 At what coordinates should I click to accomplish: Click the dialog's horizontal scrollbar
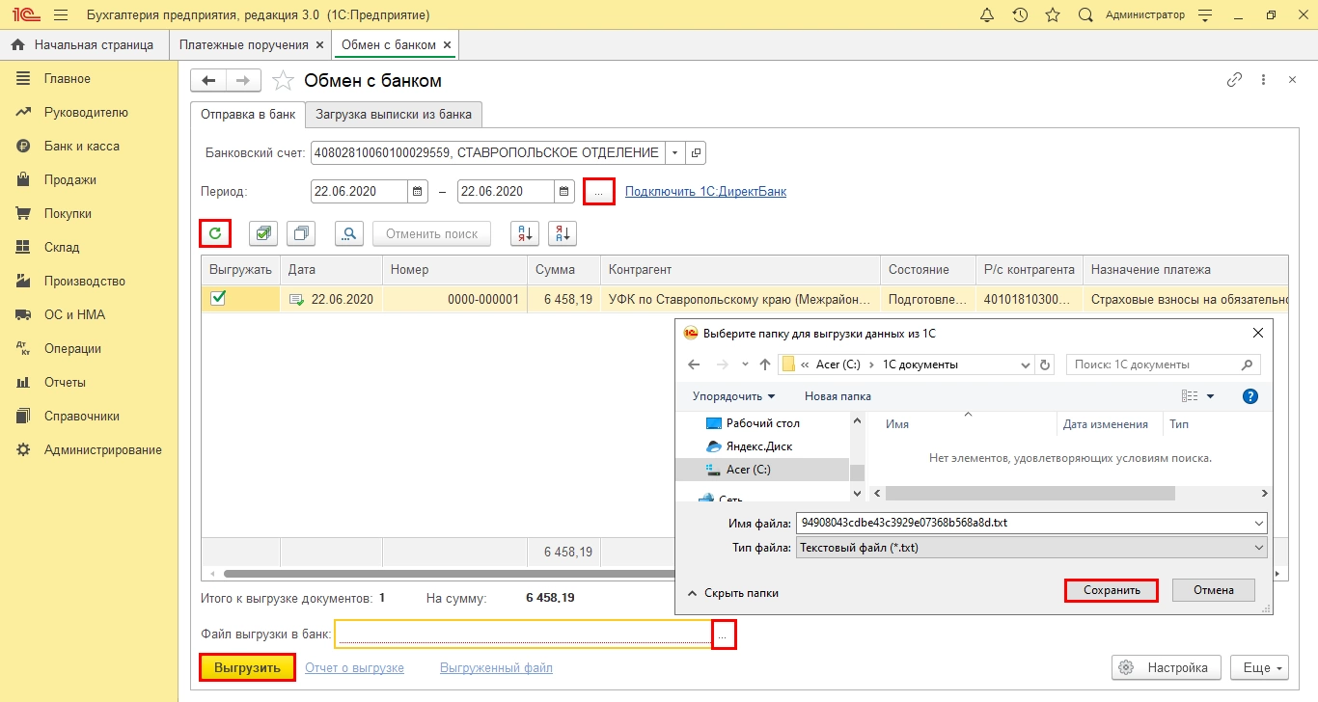click(x=1030, y=493)
